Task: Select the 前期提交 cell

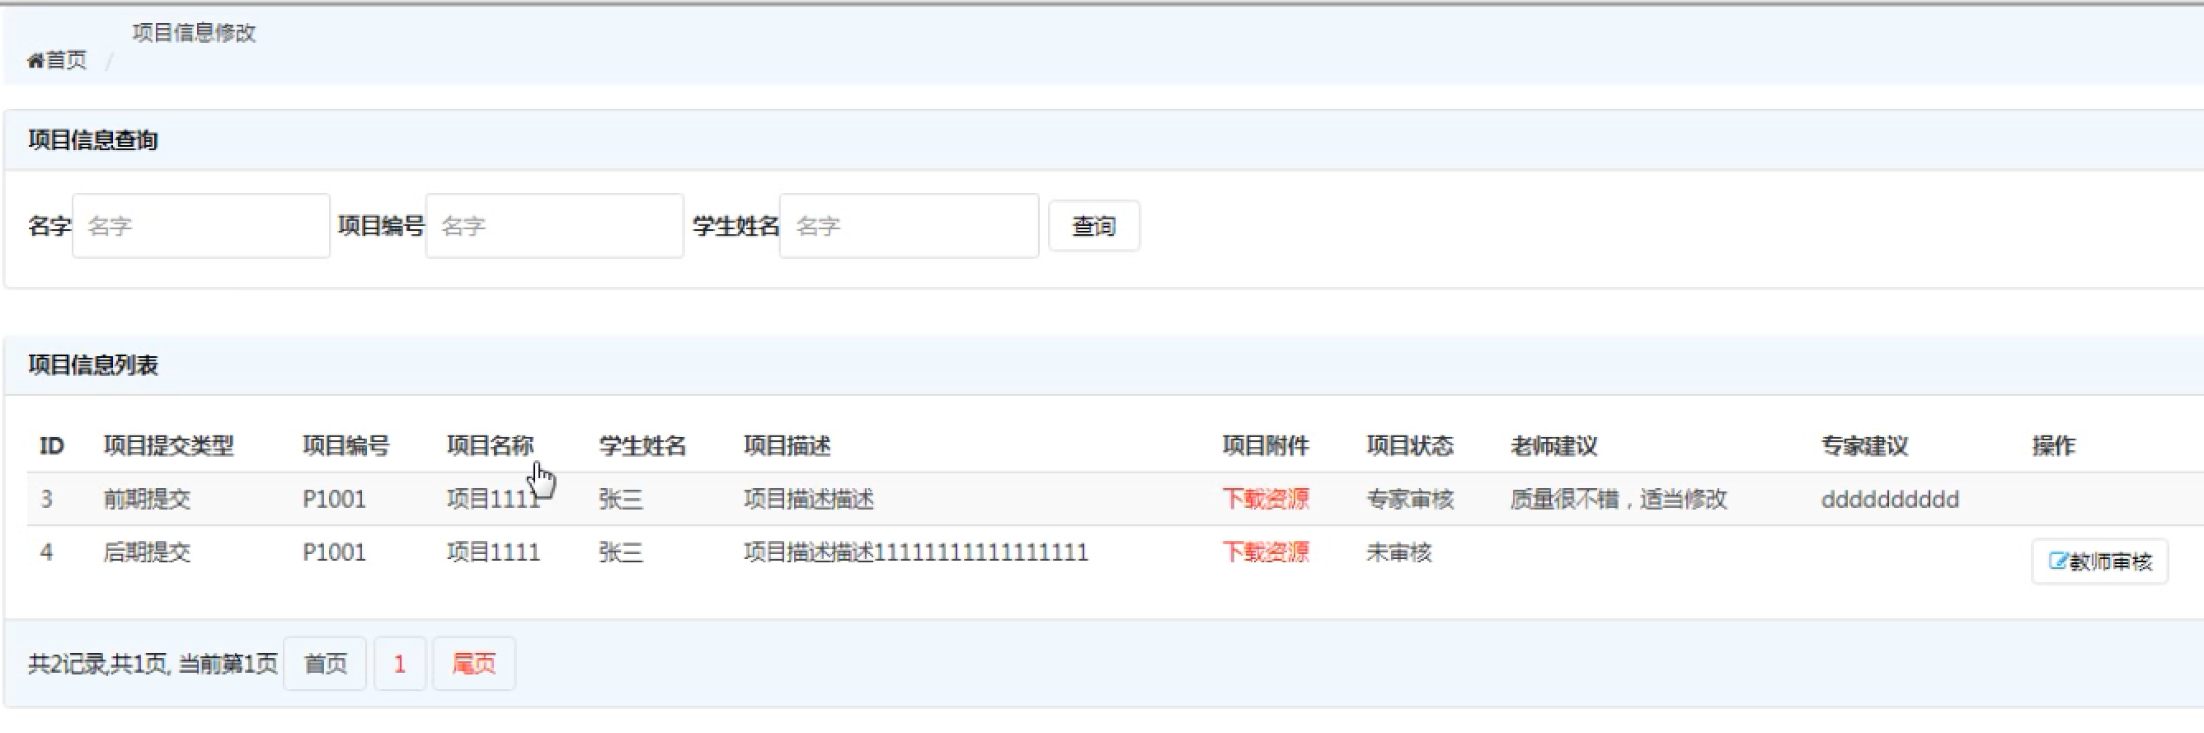Action: 147,499
